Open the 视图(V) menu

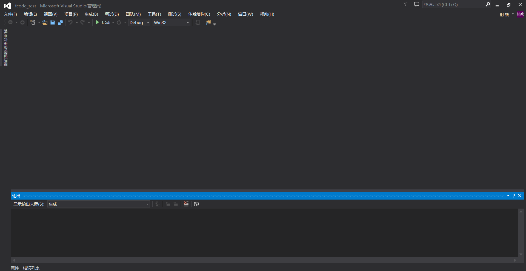[51, 14]
